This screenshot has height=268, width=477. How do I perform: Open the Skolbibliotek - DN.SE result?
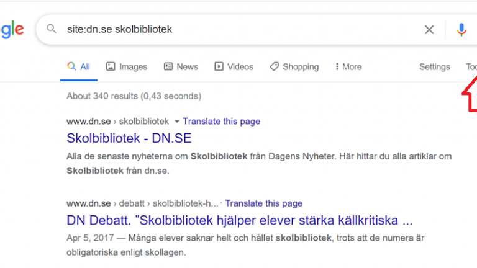point(129,138)
